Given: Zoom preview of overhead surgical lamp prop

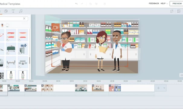Looking at the screenshot, I should pos(20,67).
